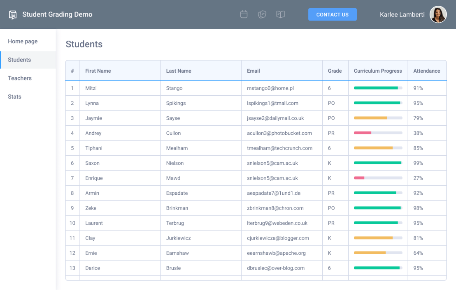The width and height of the screenshot is (456, 290).
Task: Navigate to the Stats section
Action: (14, 97)
